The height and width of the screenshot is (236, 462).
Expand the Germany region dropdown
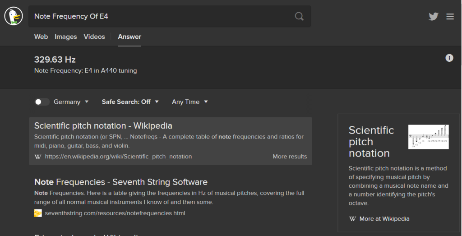(x=71, y=102)
